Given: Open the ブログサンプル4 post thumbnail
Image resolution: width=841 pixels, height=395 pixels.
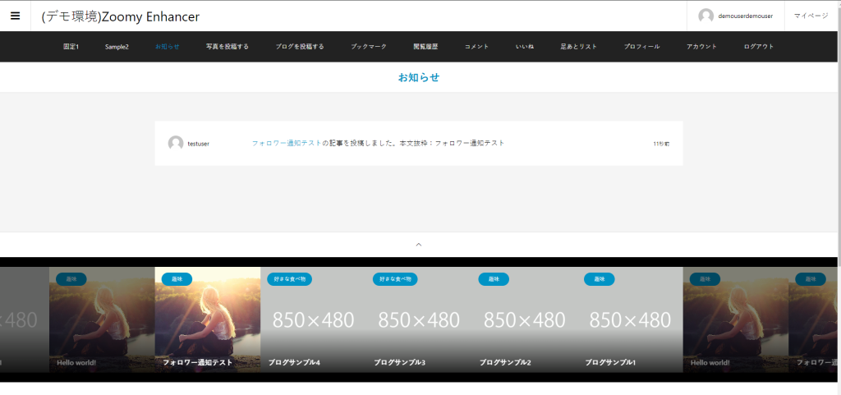Looking at the screenshot, I should (x=313, y=320).
